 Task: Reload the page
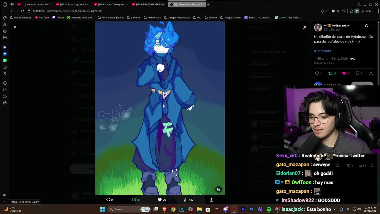22,11
